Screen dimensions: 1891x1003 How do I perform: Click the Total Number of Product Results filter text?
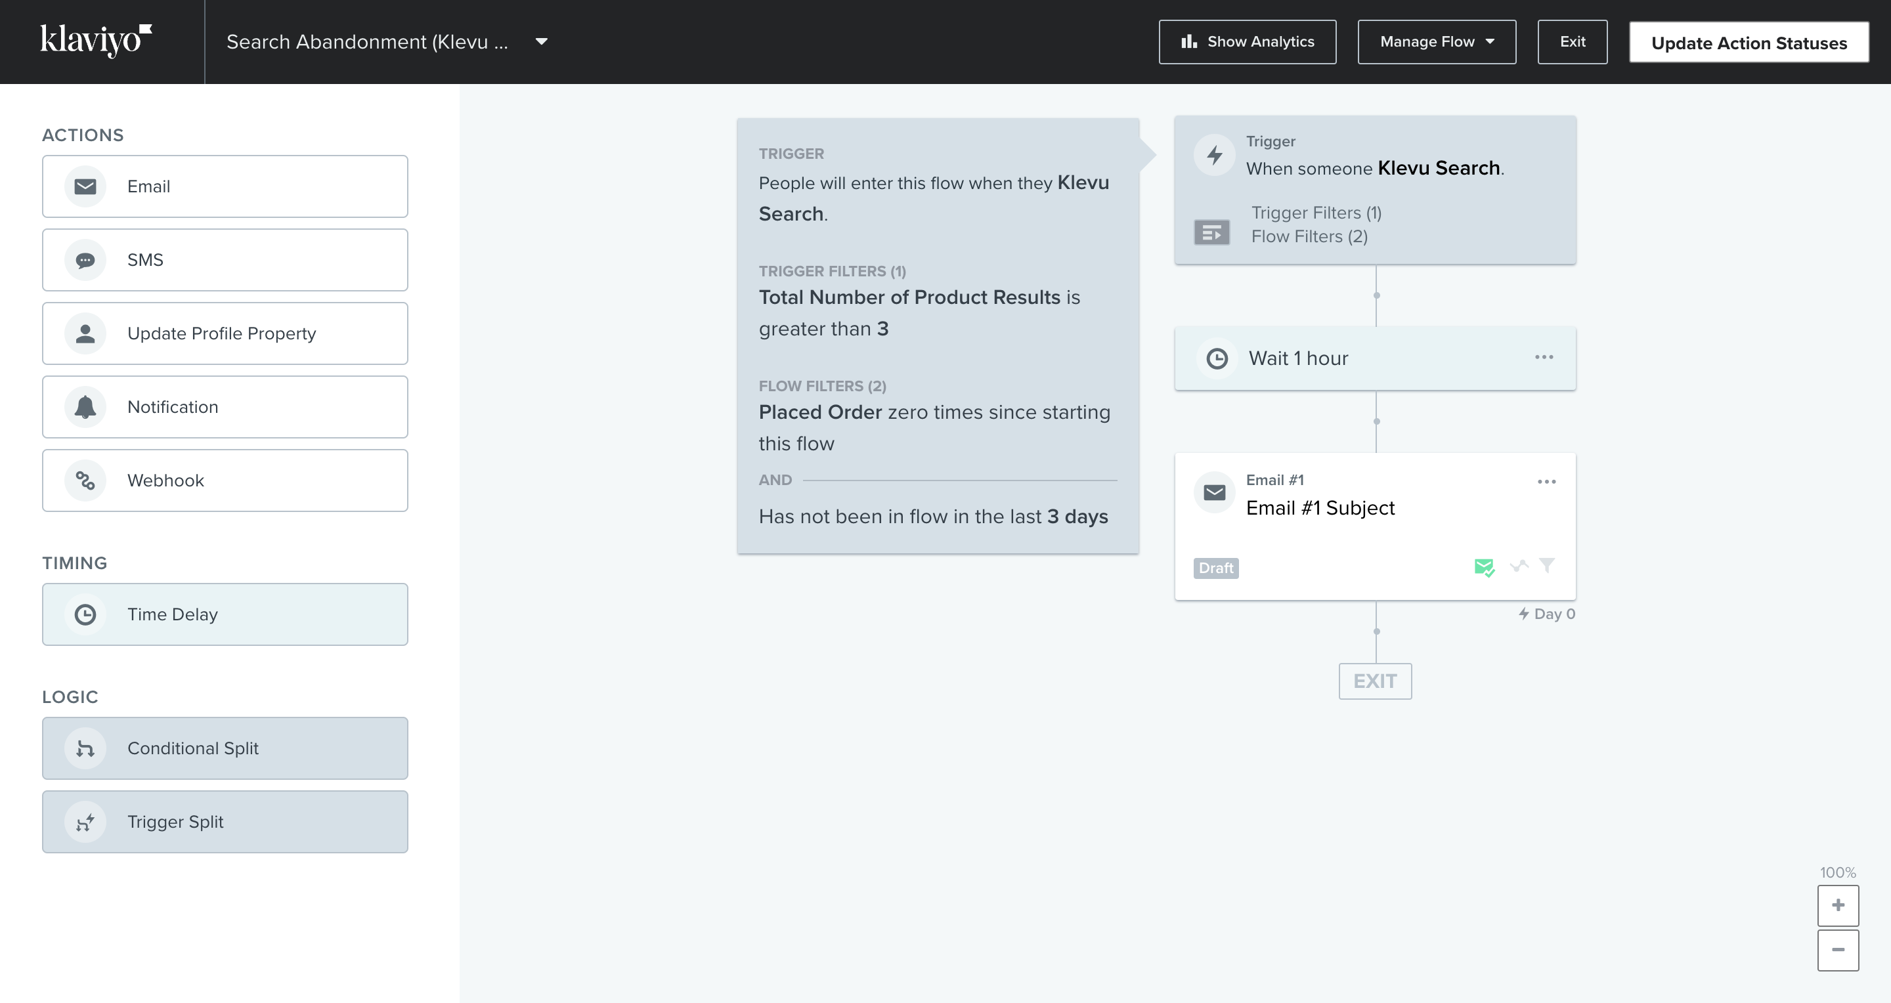(919, 312)
